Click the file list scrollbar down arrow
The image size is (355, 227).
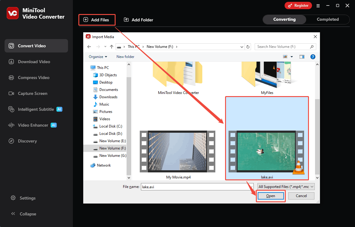point(317,178)
